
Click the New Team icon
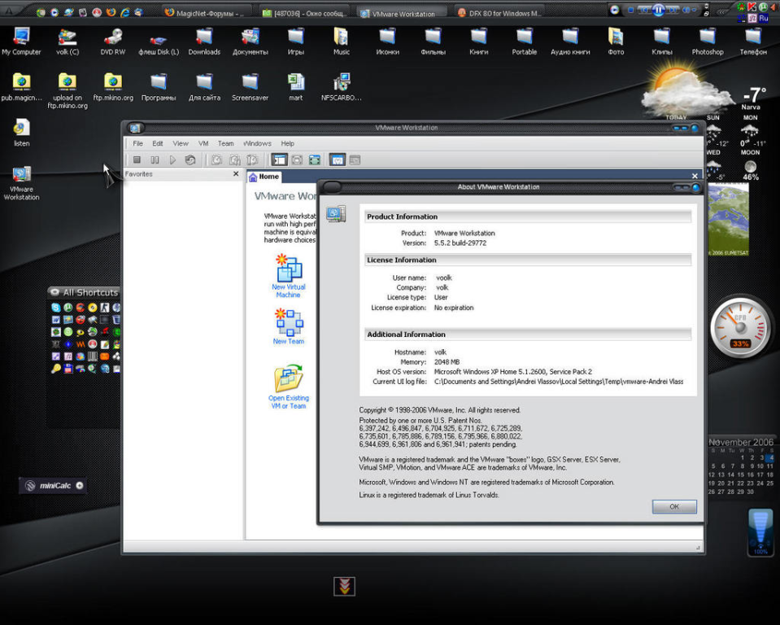point(289,322)
